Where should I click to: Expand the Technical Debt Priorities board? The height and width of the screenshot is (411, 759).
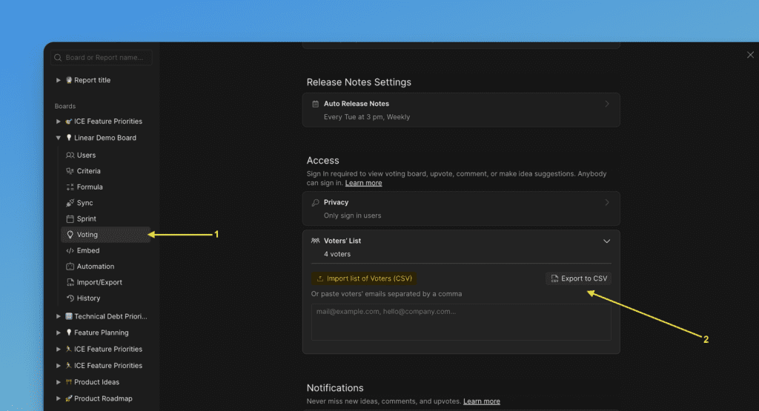(59, 316)
